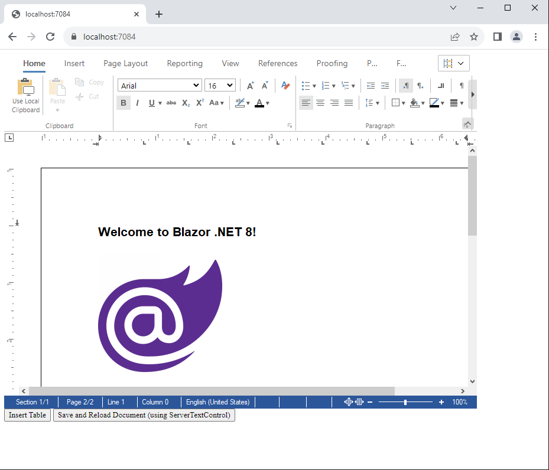
Task: Center align the paragraph
Action: tap(320, 103)
